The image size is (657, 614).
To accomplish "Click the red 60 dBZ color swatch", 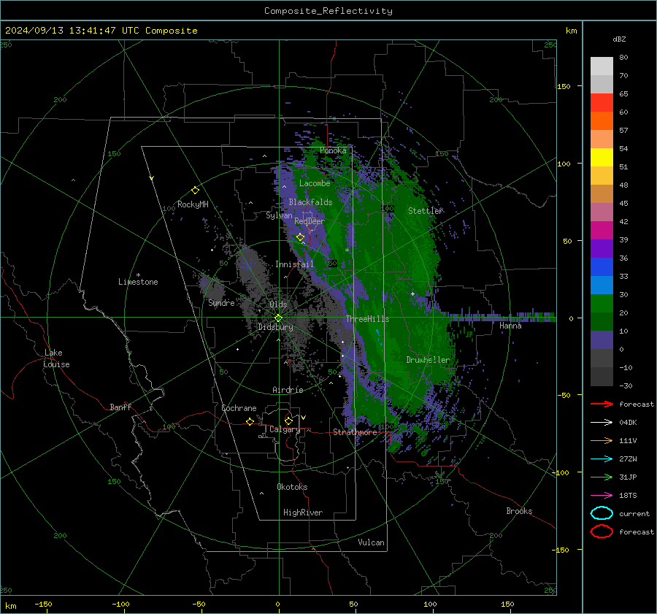I will [x=602, y=103].
